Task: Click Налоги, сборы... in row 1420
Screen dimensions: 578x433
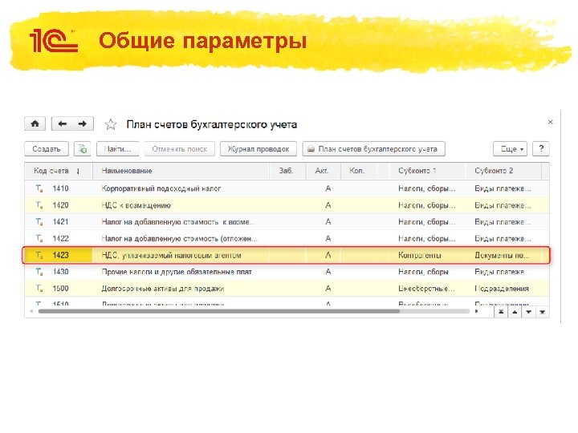Action: point(426,205)
